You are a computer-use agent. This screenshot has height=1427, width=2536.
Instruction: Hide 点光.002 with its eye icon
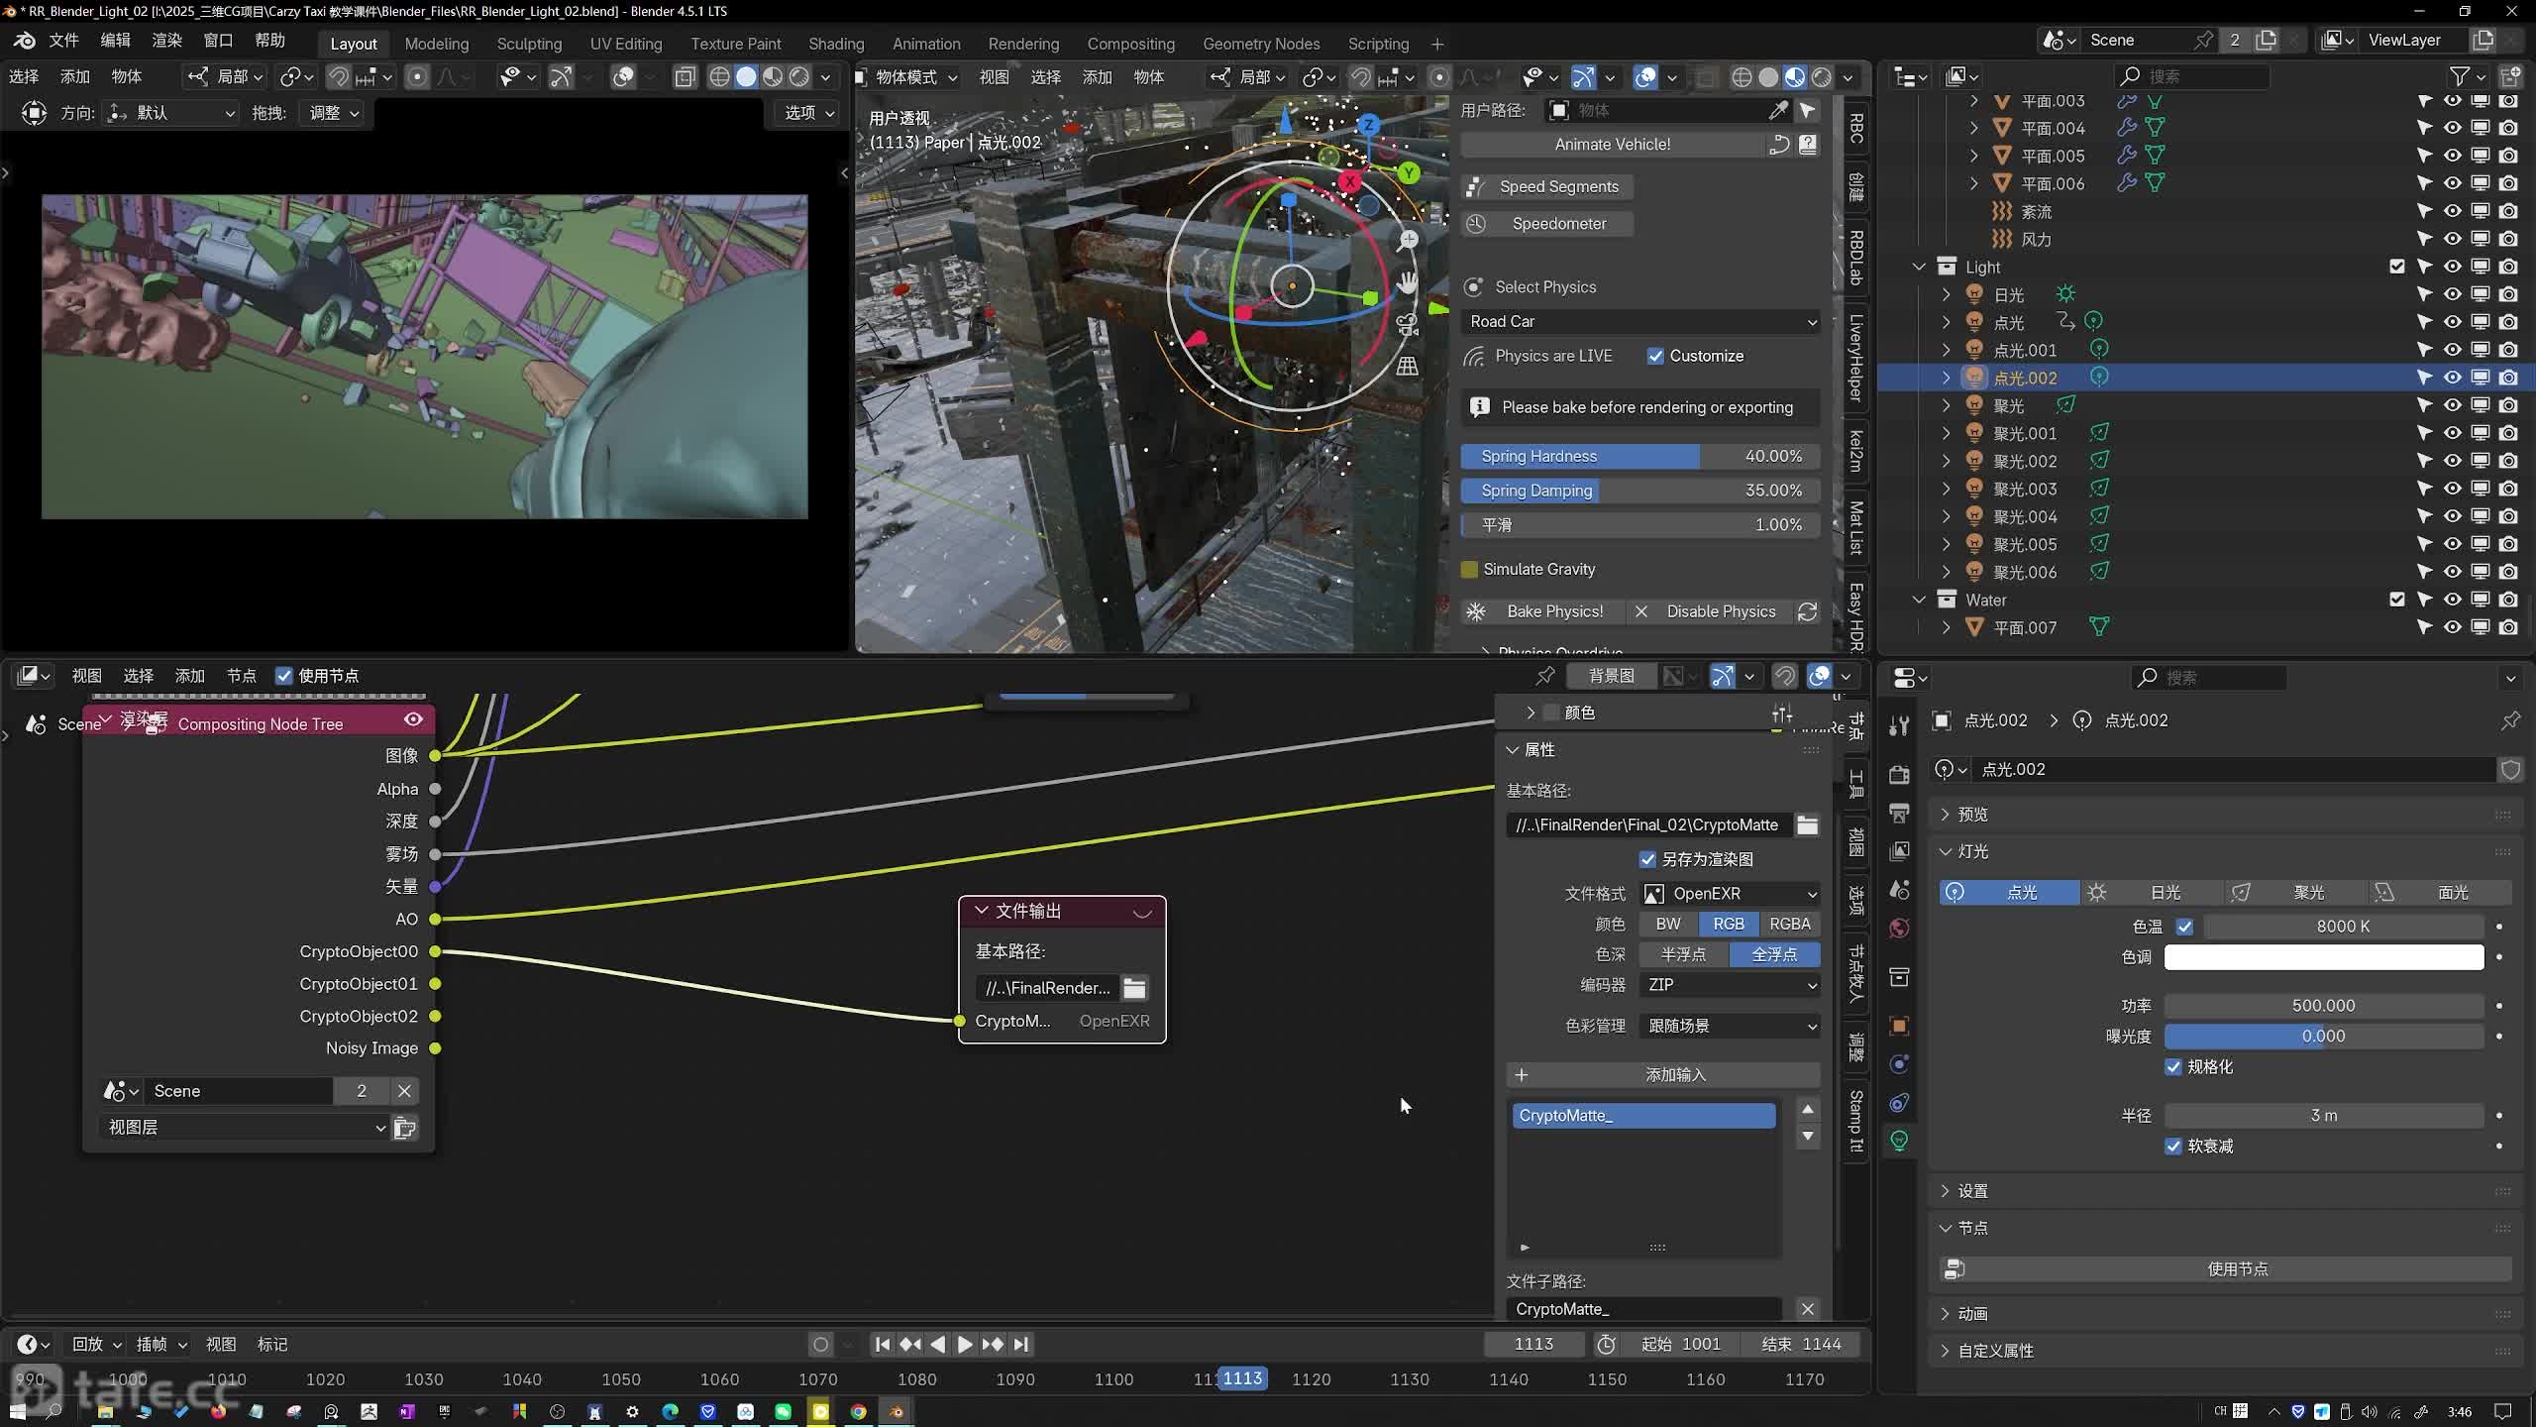pyautogui.click(x=2452, y=378)
